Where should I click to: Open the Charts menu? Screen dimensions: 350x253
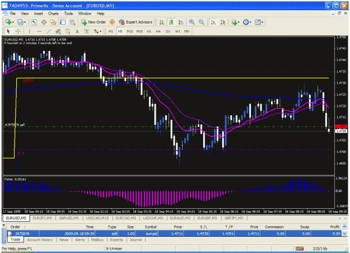(53, 13)
